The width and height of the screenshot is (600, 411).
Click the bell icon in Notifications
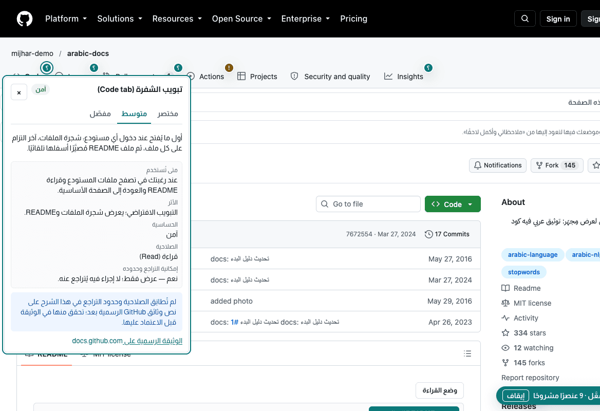pos(478,165)
